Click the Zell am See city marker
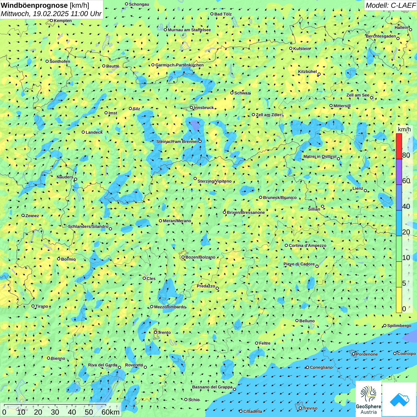This screenshot has height=417, width=417. [371, 98]
